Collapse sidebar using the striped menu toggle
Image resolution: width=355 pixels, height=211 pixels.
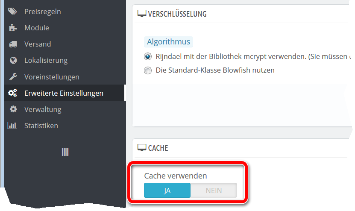click(x=65, y=152)
